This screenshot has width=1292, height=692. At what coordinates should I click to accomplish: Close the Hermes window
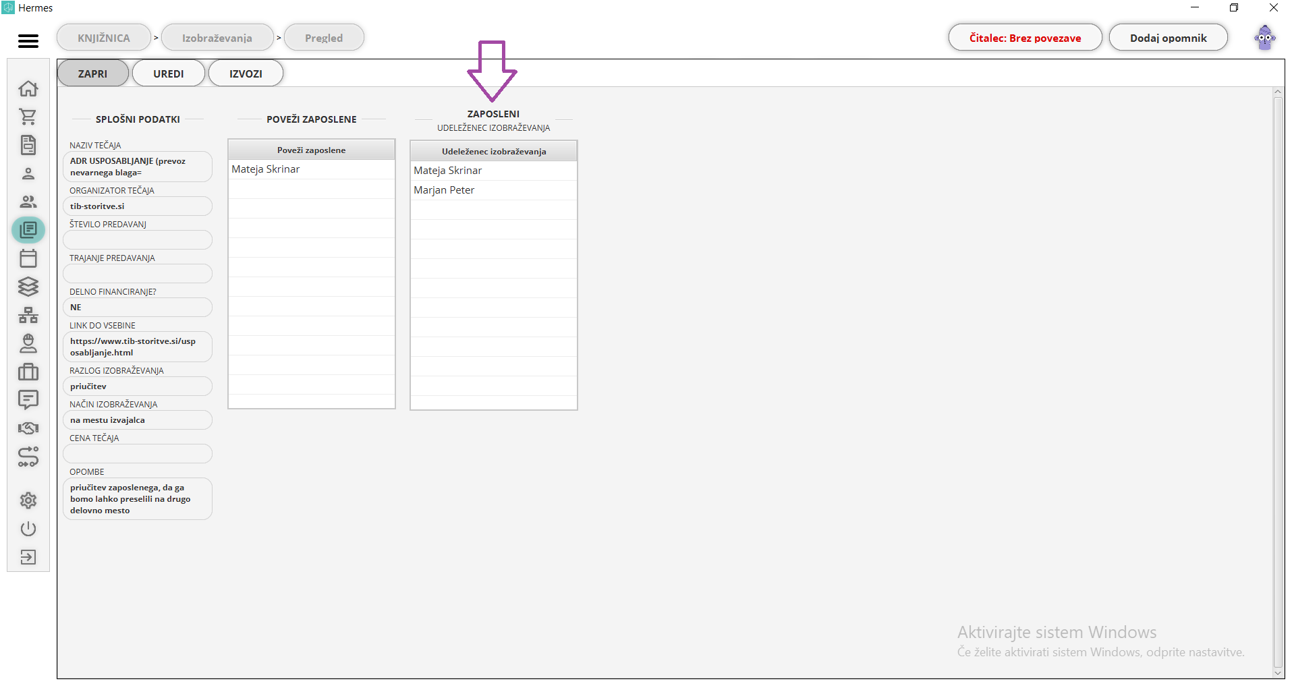[x=1274, y=7]
